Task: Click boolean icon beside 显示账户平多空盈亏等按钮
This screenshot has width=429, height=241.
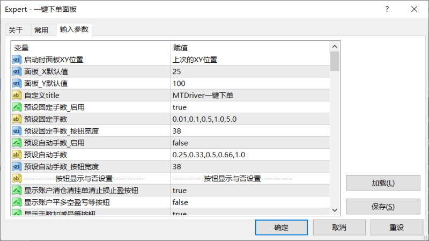Action: tap(17, 202)
